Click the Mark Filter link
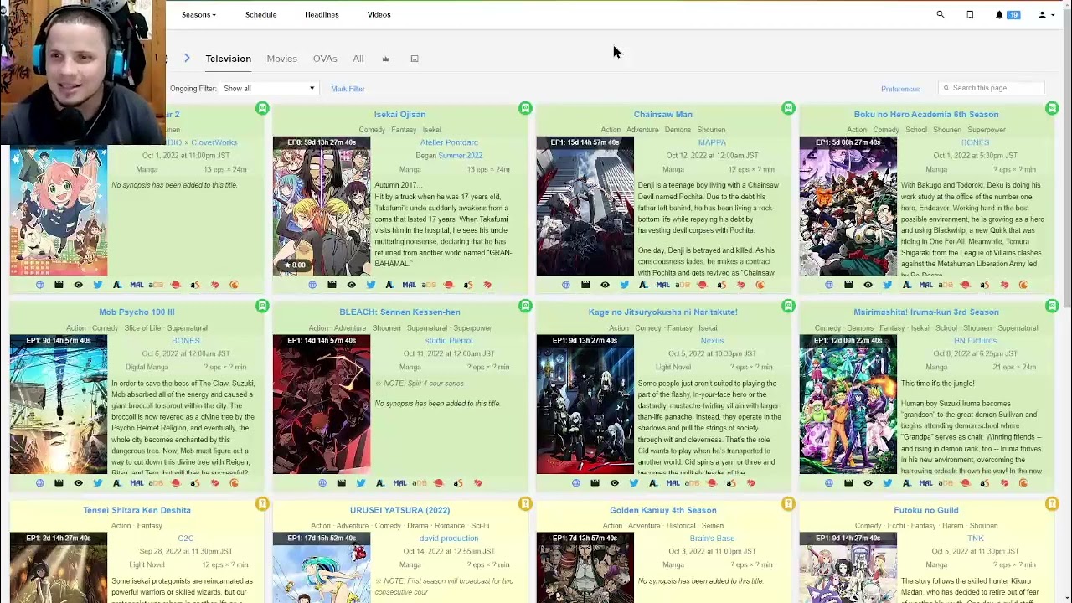 (348, 89)
